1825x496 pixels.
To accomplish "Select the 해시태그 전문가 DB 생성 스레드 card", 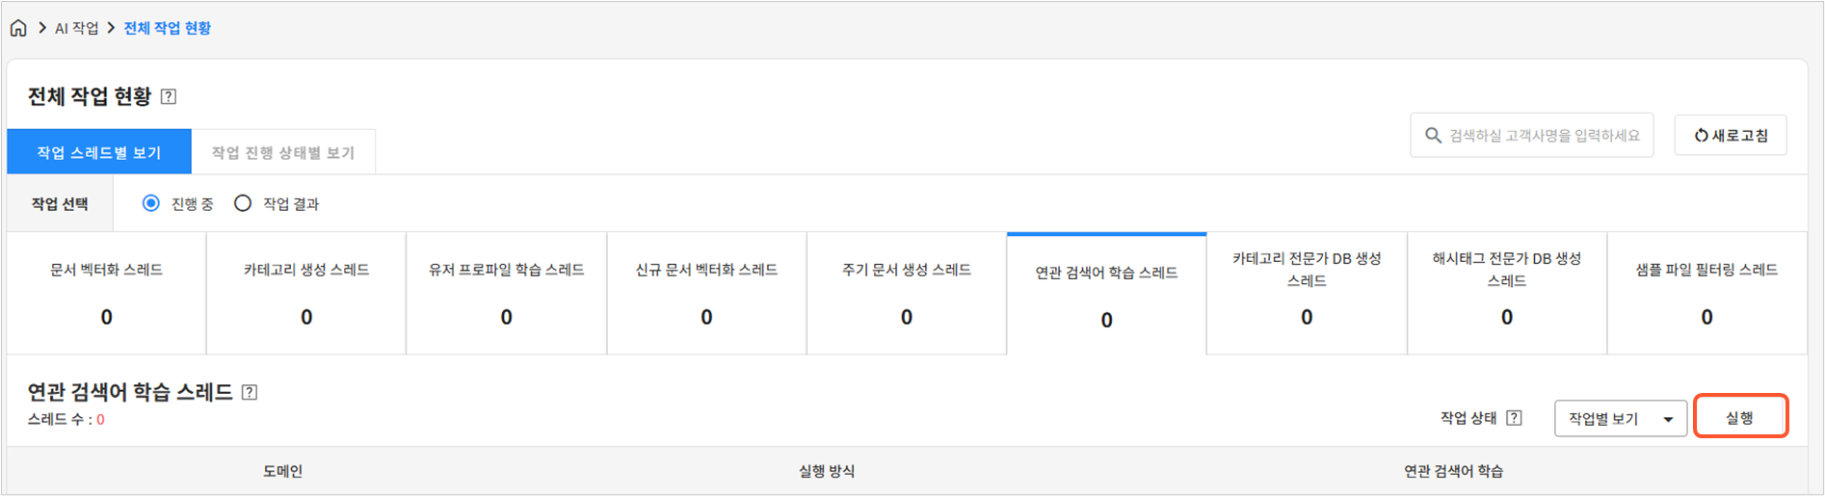I will [x=1506, y=293].
